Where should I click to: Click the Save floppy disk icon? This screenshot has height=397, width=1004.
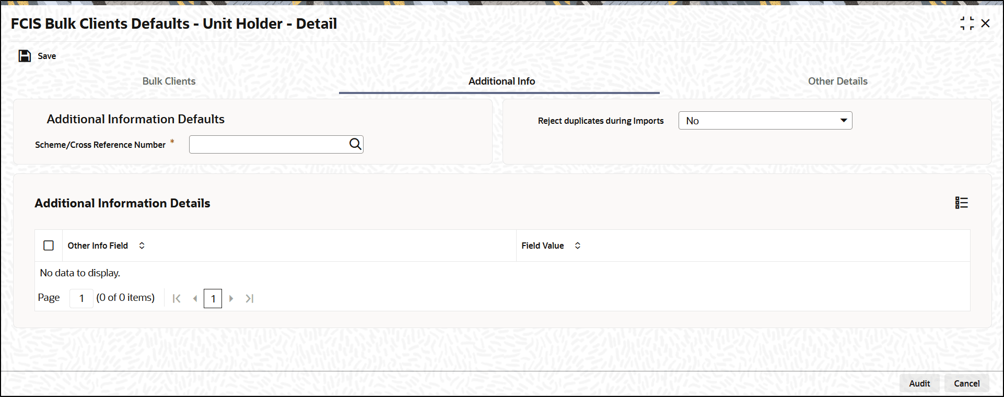click(25, 56)
